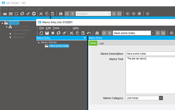Open the job number 0120001 dropdown
This screenshot has width=175, height=110.
(109, 14)
